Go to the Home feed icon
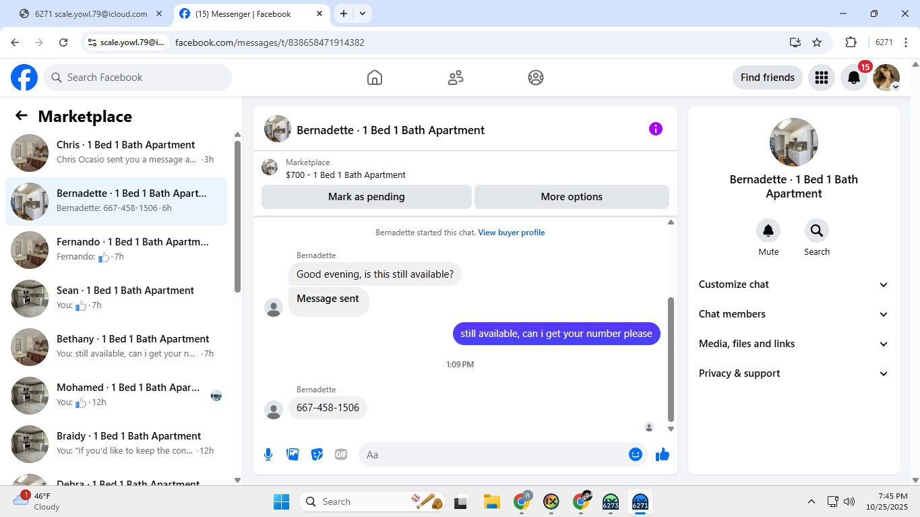Viewport: 920px width, 517px height. point(375,78)
